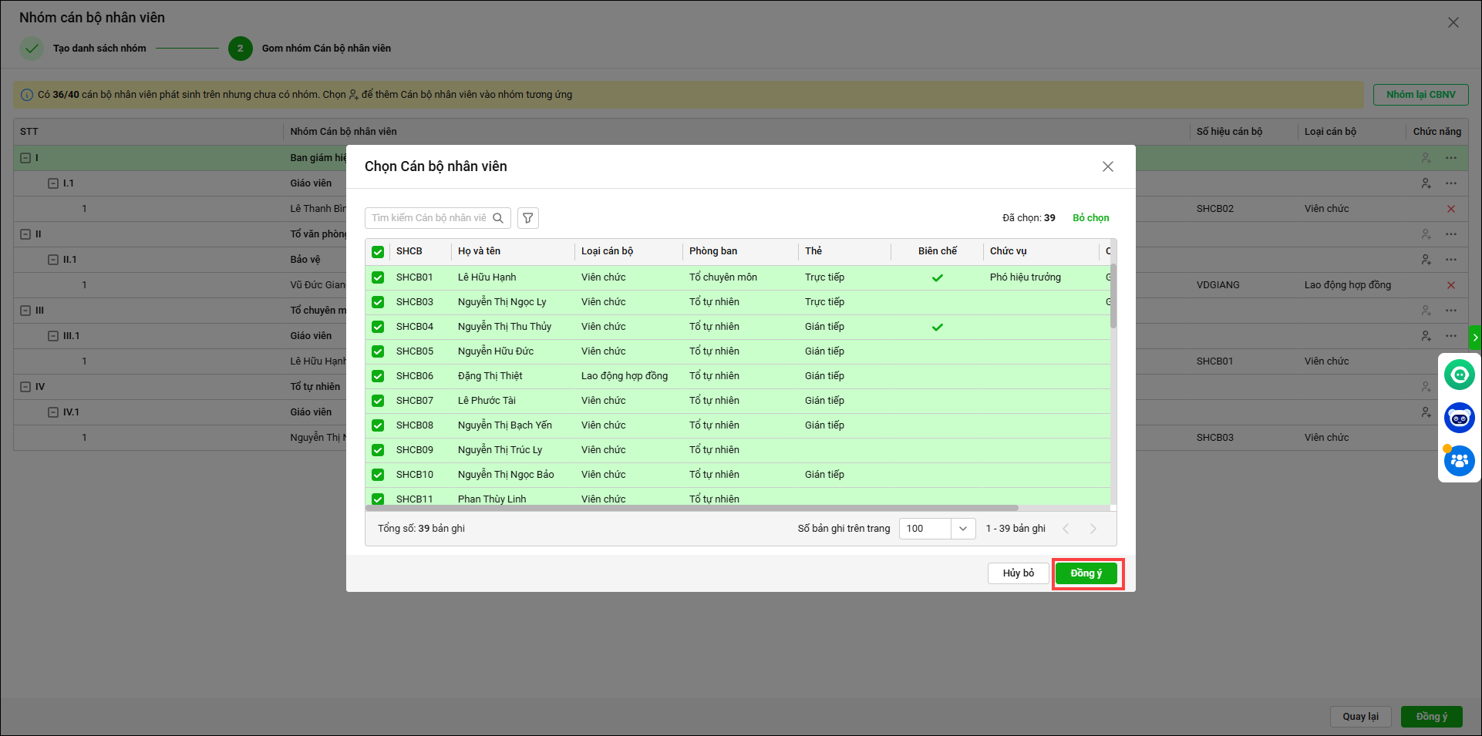Toggle the select-all checkbox in header
The height and width of the screenshot is (736, 1482).
[378, 252]
